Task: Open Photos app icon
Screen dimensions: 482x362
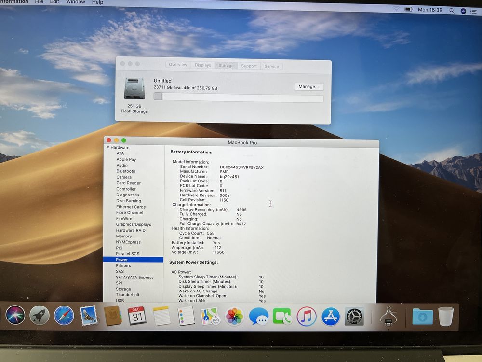Action: coord(234,317)
